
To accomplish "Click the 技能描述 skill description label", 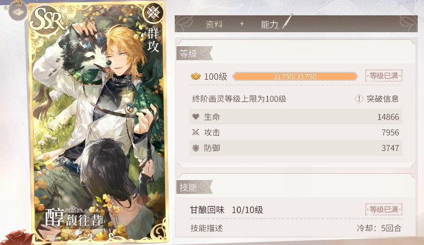I will click(x=207, y=228).
